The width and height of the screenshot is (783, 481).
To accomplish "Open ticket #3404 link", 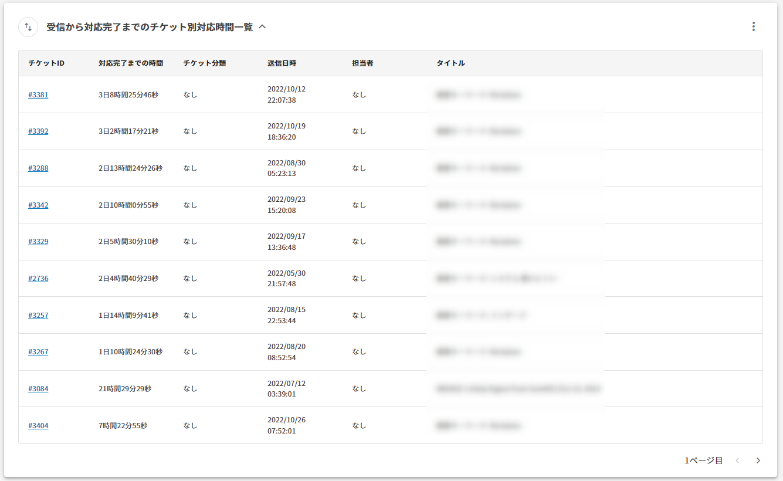I will pos(38,426).
